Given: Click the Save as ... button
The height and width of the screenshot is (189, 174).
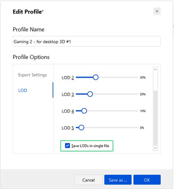Looking at the screenshot, I should point(118,180).
